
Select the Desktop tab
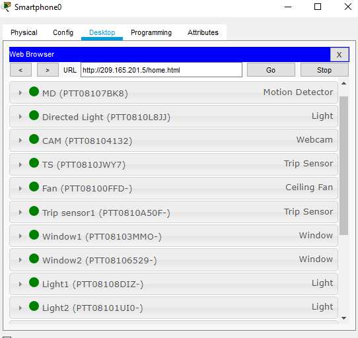[x=102, y=32]
